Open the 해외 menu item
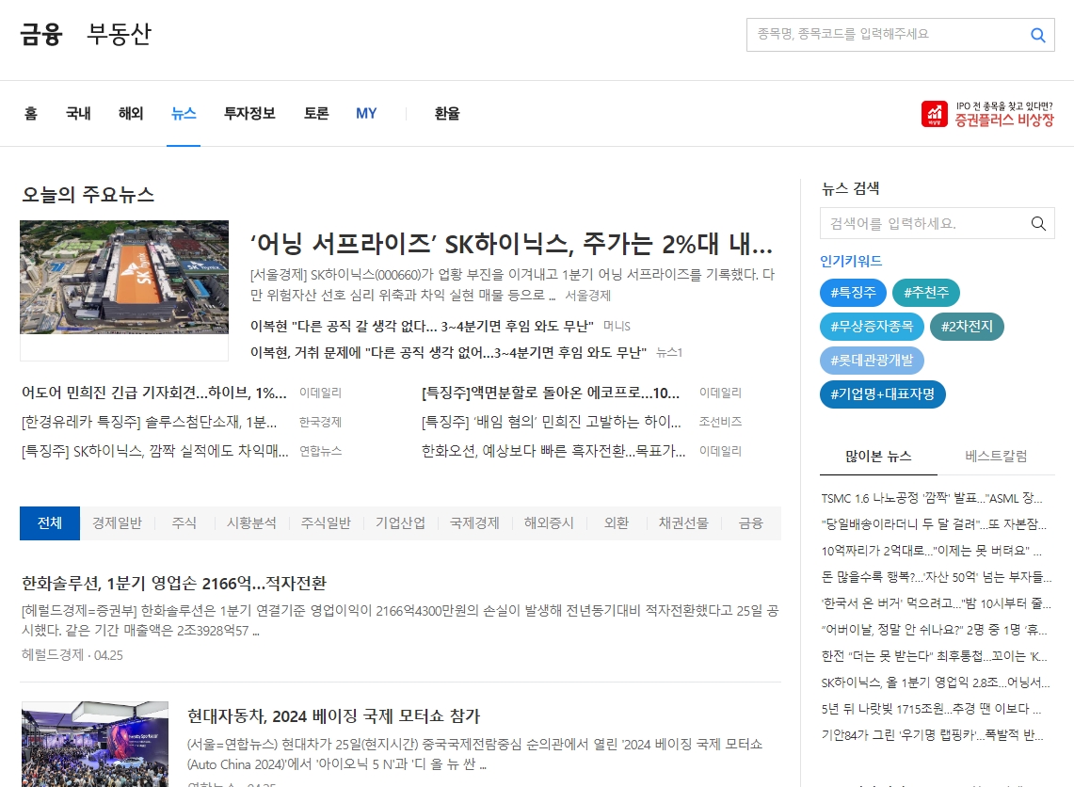The width and height of the screenshot is (1074, 787). click(131, 114)
